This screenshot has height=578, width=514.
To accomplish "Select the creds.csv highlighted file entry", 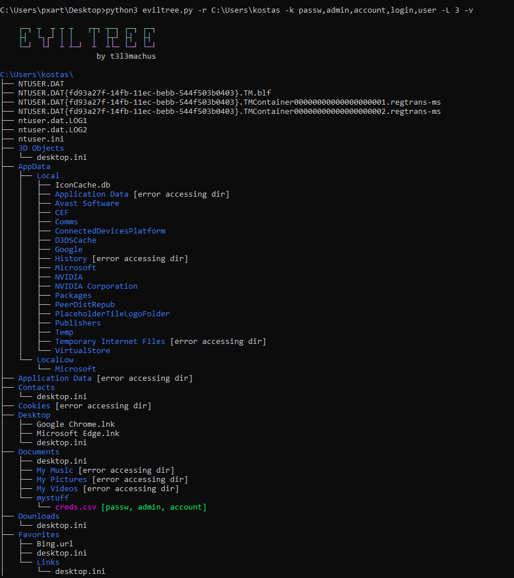I will click(x=75, y=507).
